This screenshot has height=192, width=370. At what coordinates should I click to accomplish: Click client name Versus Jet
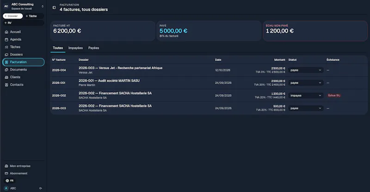pyautogui.click(x=86, y=72)
